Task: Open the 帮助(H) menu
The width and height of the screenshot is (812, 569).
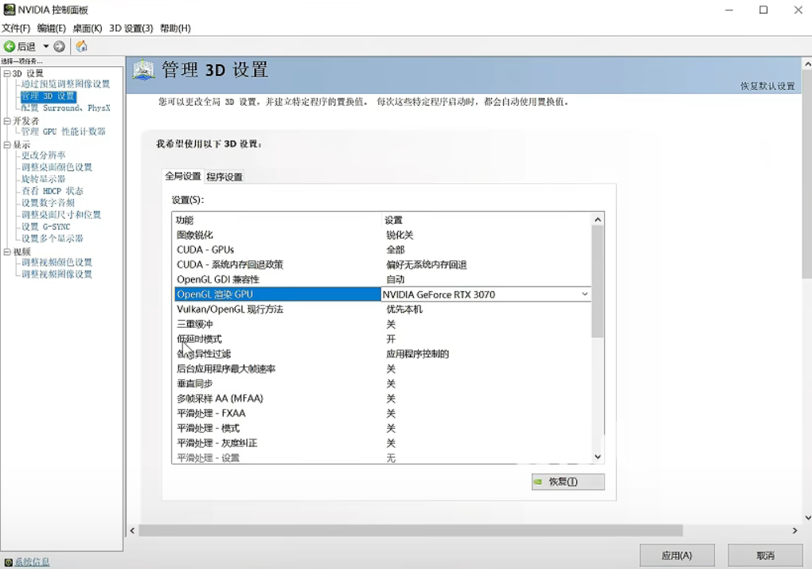Action: (175, 29)
